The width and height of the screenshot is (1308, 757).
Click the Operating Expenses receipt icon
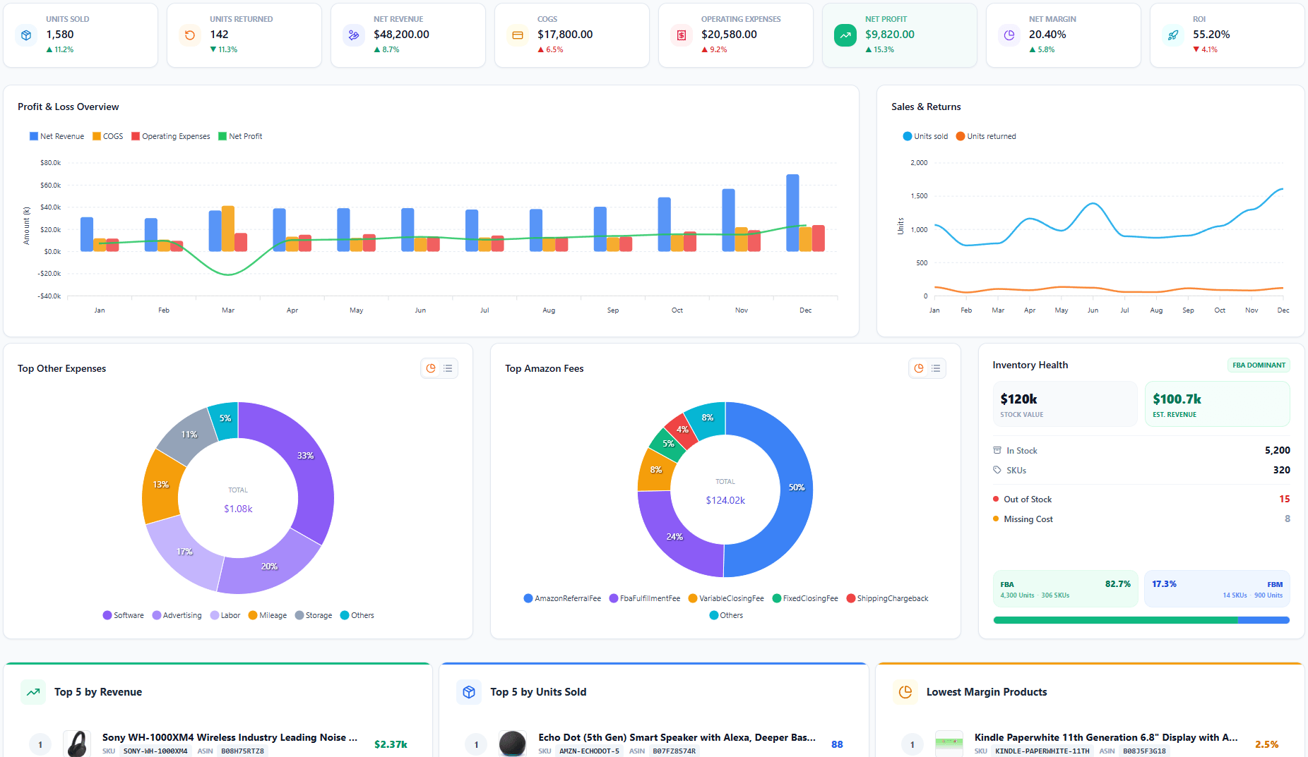[x=681, y=35]
